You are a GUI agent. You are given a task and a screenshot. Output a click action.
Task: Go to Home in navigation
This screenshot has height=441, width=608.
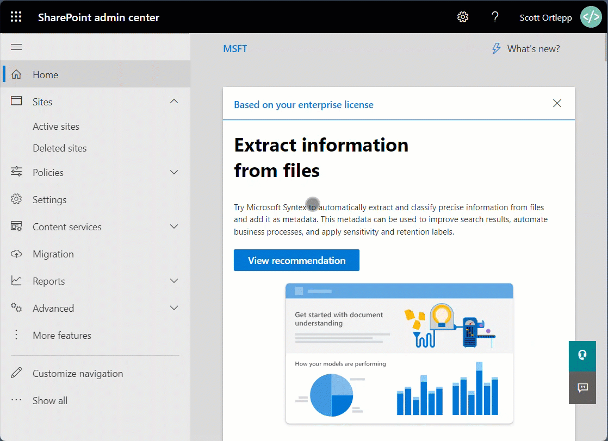[96, 74]
